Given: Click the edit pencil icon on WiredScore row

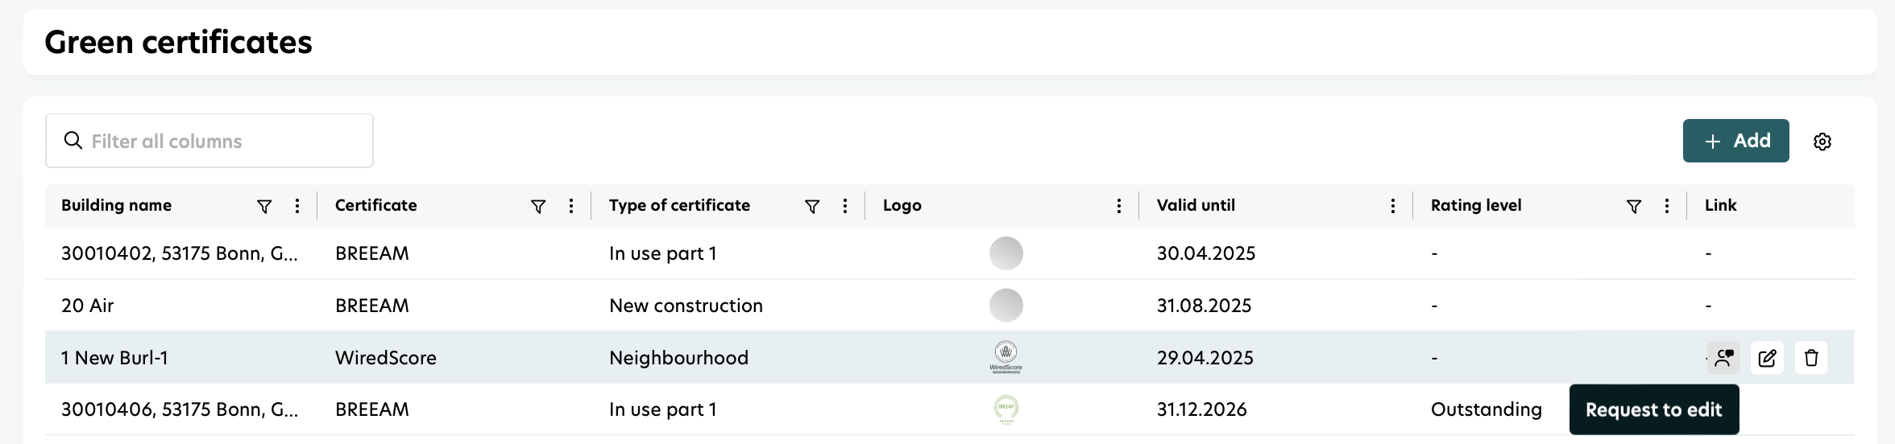Looking at the screenshot, I should coord(1767,358).
